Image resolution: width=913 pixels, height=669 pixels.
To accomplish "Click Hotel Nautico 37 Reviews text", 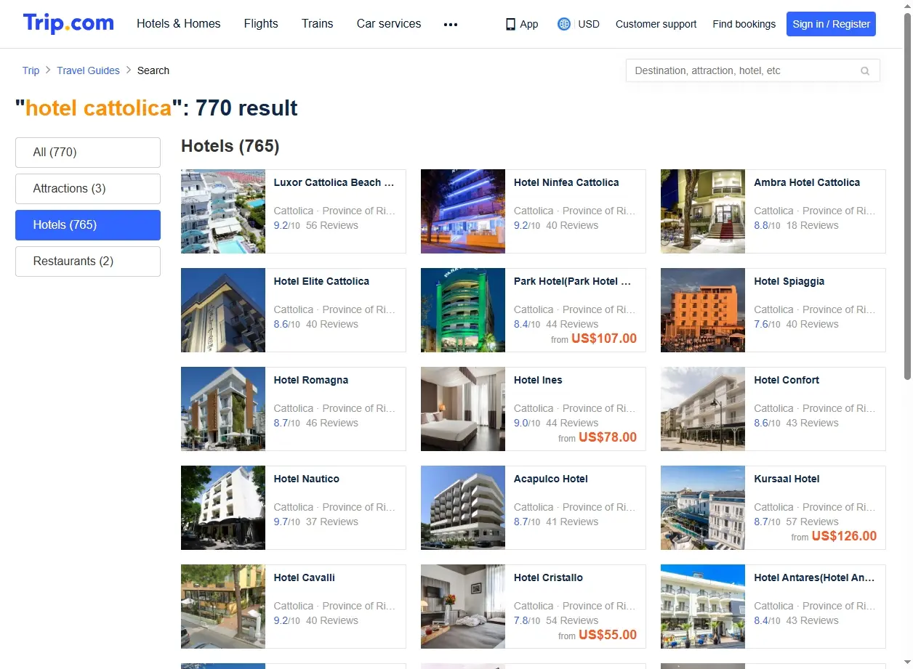I will 332,522.
